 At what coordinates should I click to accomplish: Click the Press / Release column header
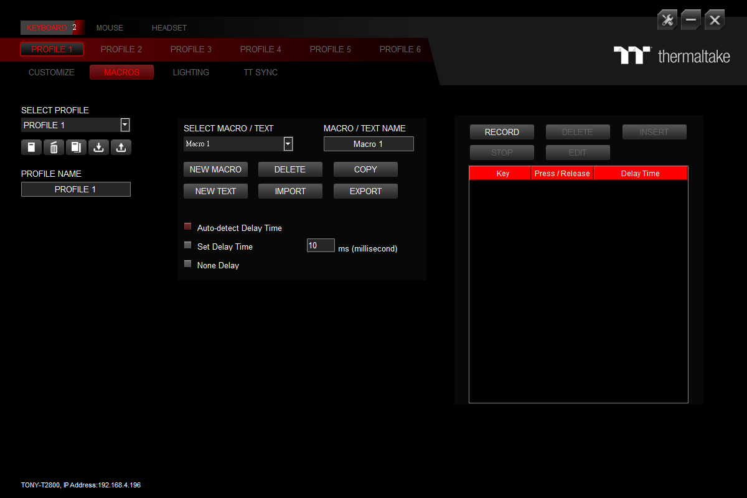[563, 173]
